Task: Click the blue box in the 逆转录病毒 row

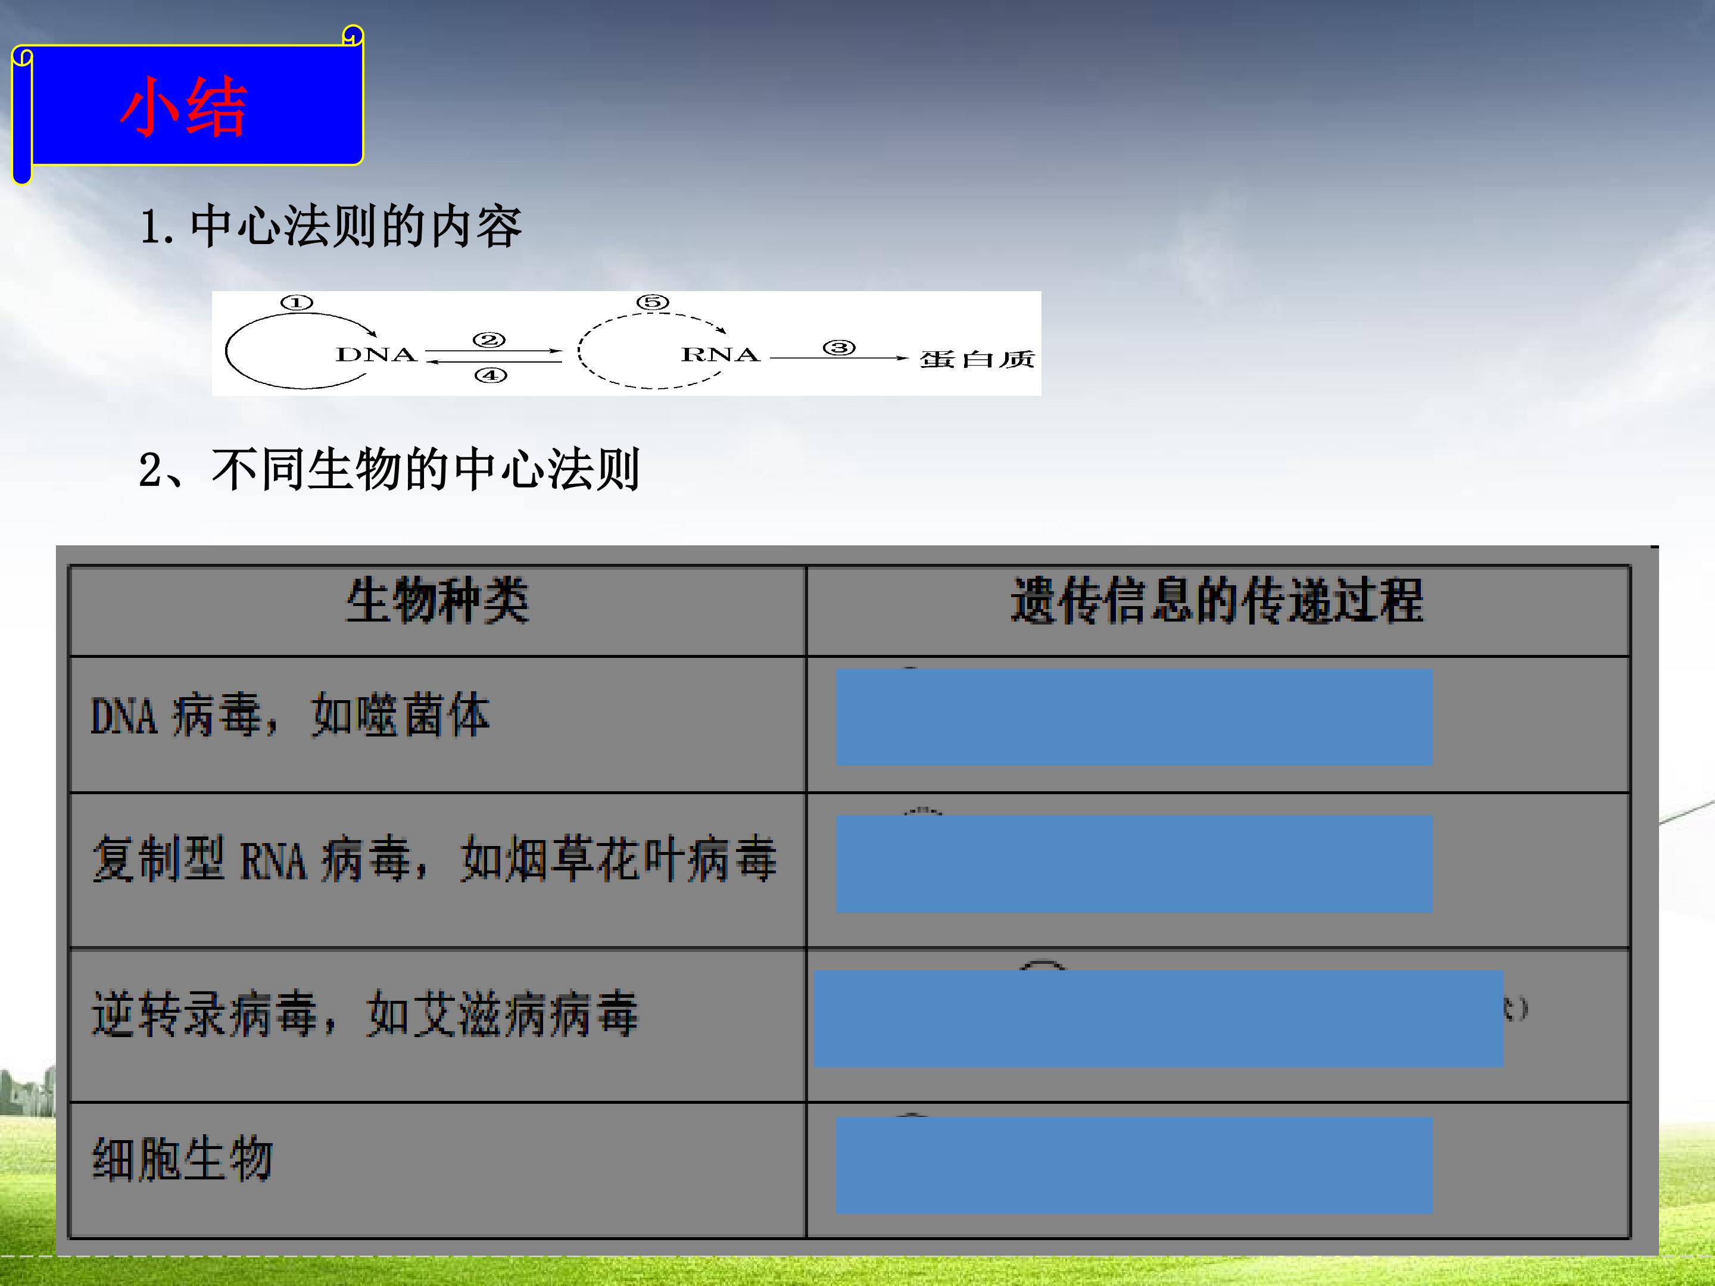Action: point(1158,1019)
